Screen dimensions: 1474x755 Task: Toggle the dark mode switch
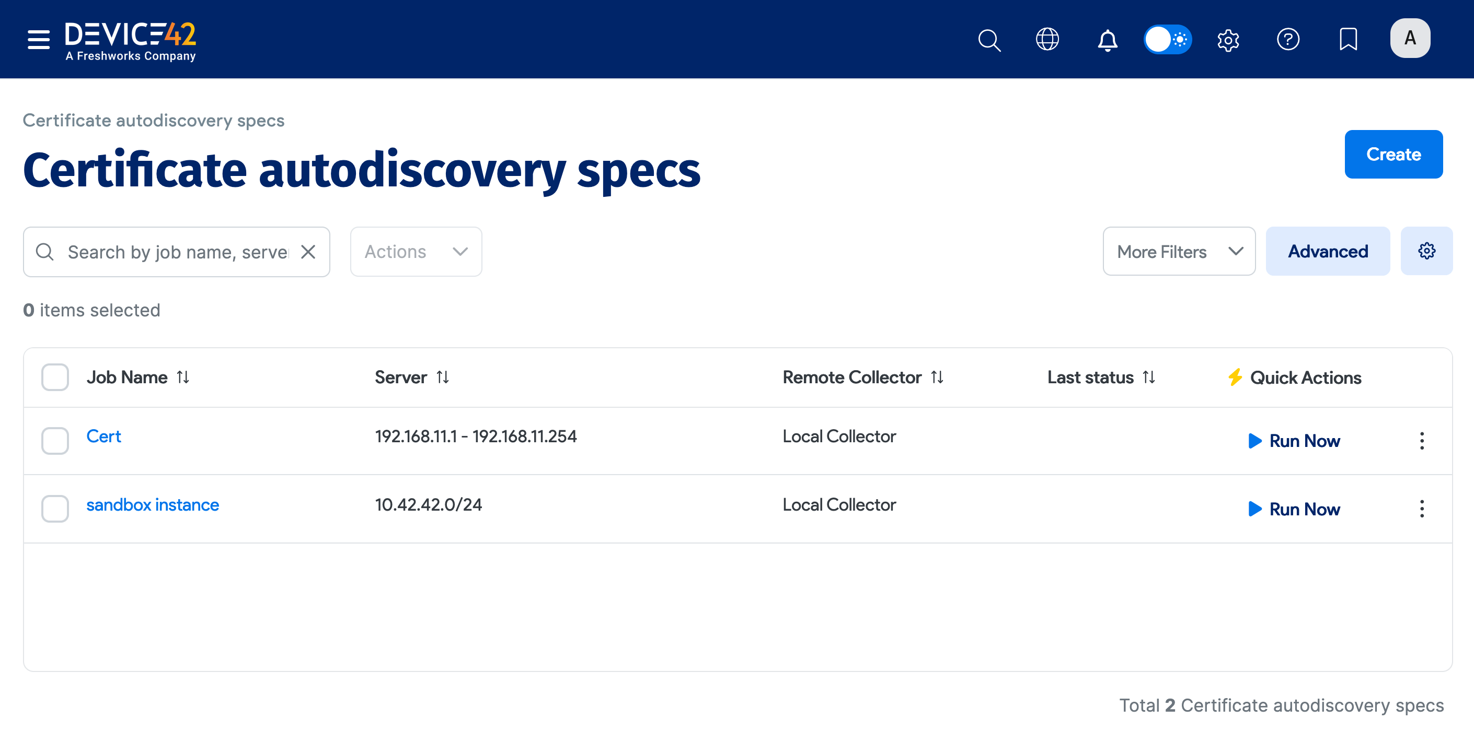pyautogui.click(x=1167, y=40)
